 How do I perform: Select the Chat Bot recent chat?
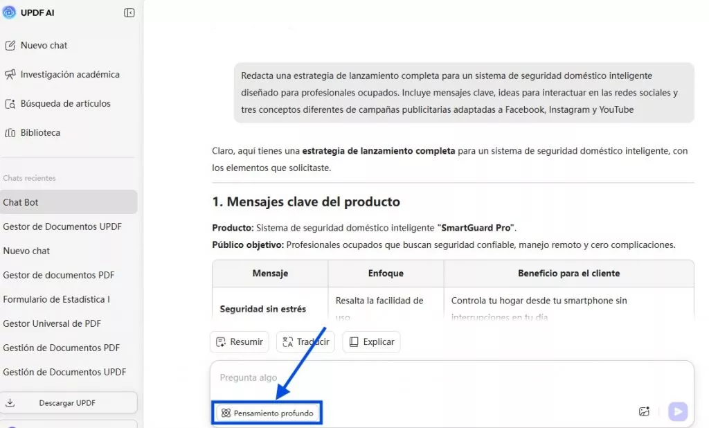pos(69,202)
